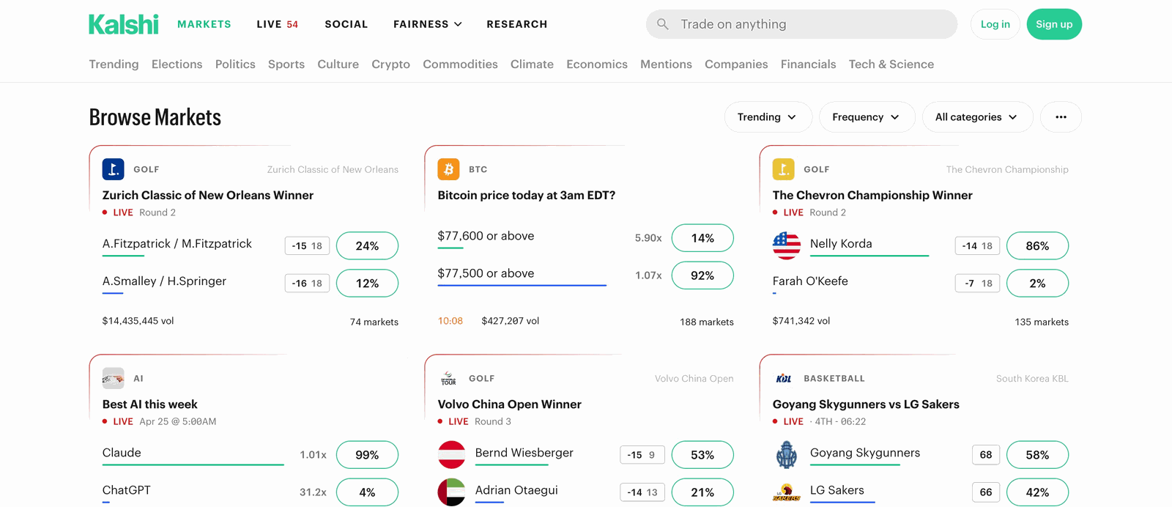
Task: Open Zurich Classic of New Orleans Winner market
Action: 208,195
